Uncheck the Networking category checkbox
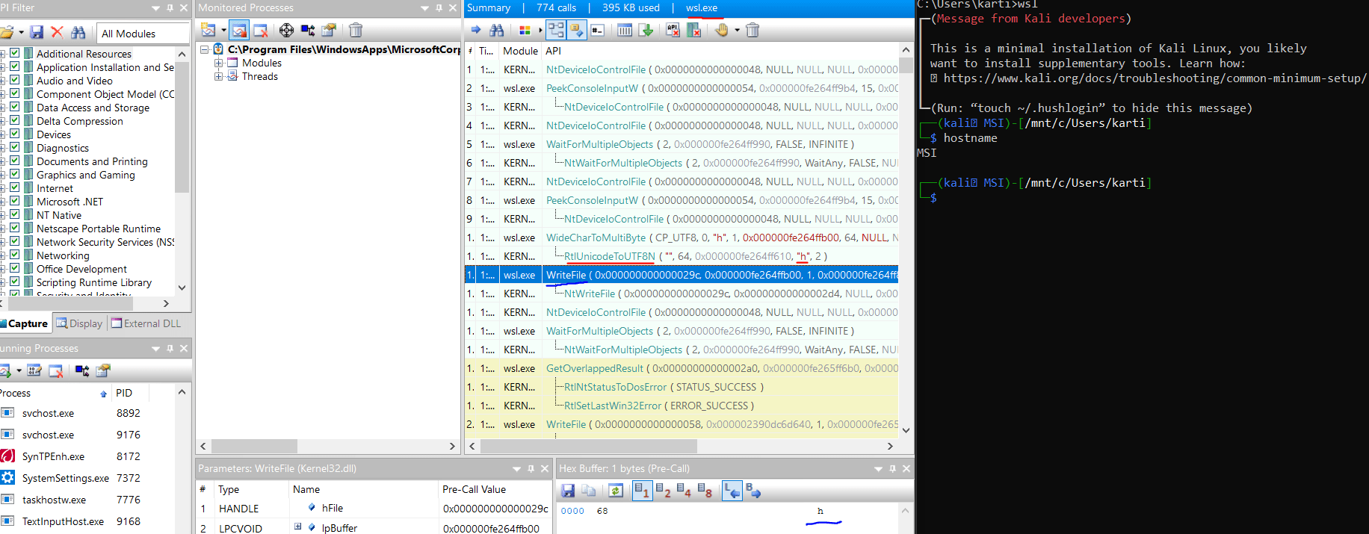 tap(15, 255)
